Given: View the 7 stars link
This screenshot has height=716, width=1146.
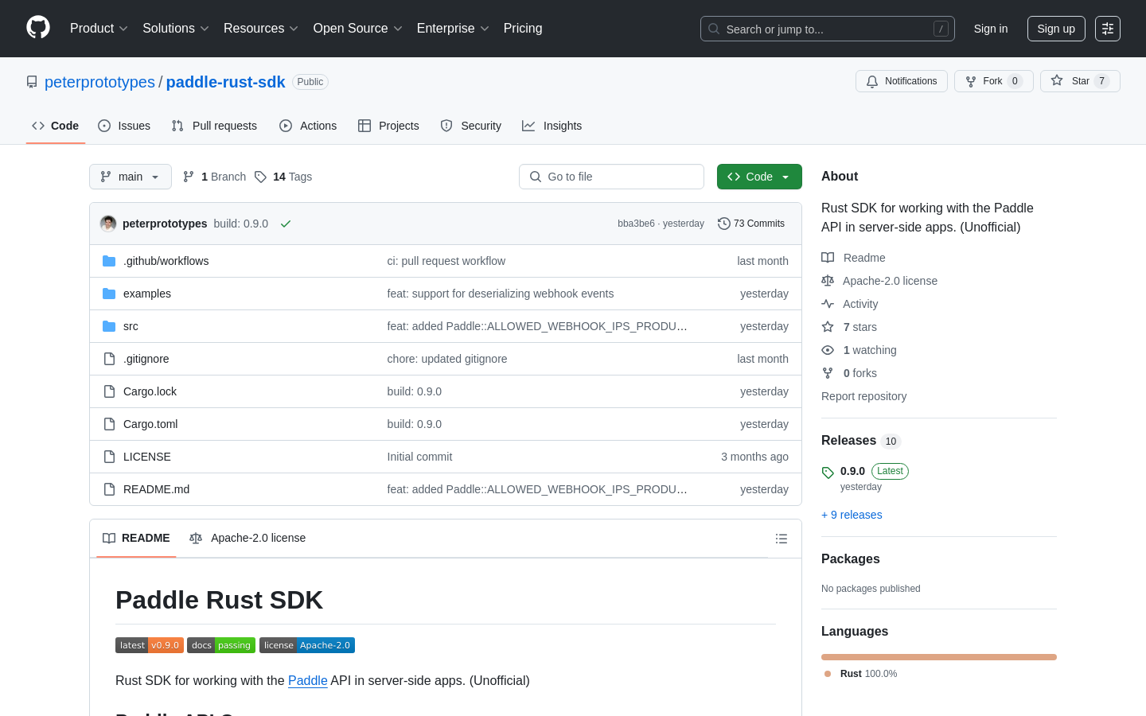Looking at the screenshot, I should tap(849, 327).
